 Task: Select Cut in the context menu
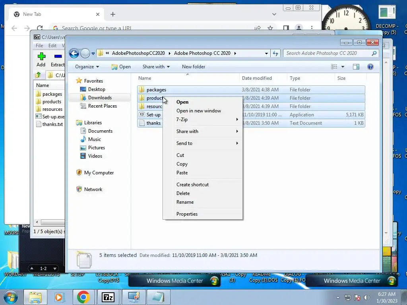pos(203,155)
